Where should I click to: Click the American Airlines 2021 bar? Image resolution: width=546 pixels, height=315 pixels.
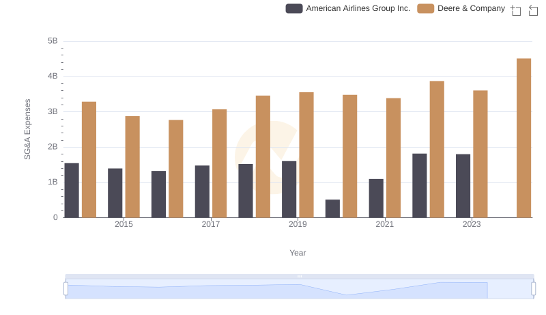tap(376, 198)
